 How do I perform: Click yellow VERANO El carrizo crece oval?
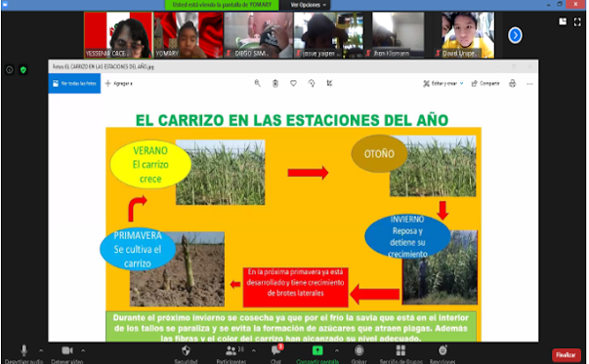click(x=150, y=164)
